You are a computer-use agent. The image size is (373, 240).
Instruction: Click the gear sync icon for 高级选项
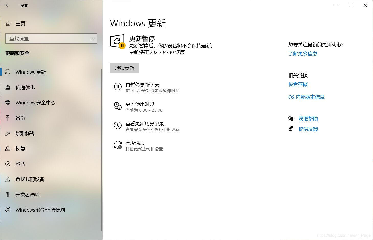(x=118, y=145)
